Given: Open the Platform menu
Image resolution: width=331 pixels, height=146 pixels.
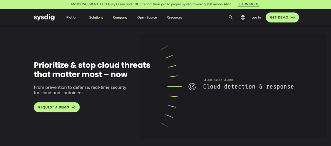Looking at the screenshot, I should coord(73,17).
